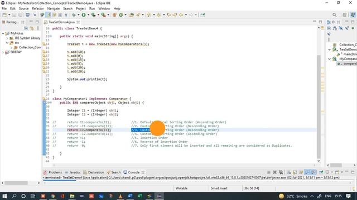This screenshot has height=200, width=357.
Task: Click the New Java Package toolbar icon
Action: (114, 15)
